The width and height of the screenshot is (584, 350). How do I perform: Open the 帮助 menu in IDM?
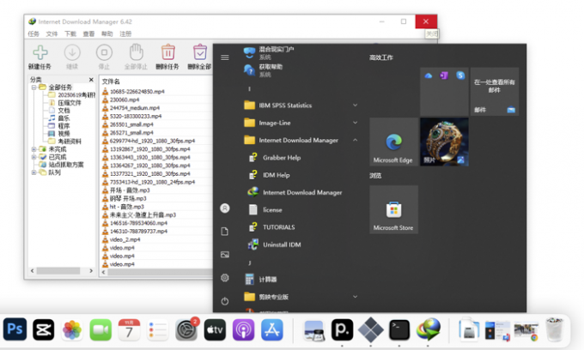coord(106,33)
